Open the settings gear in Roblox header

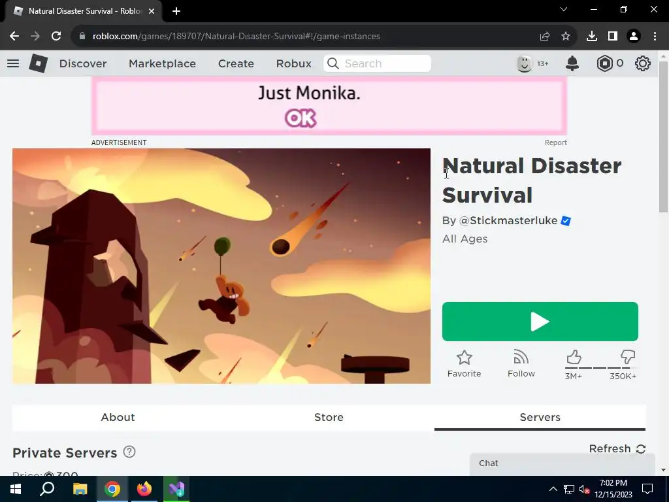643,63
